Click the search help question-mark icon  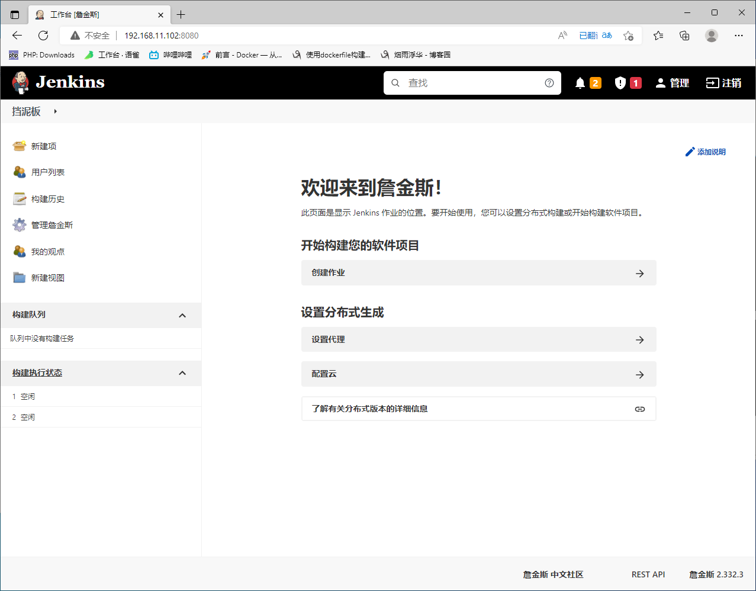[549, 83]
